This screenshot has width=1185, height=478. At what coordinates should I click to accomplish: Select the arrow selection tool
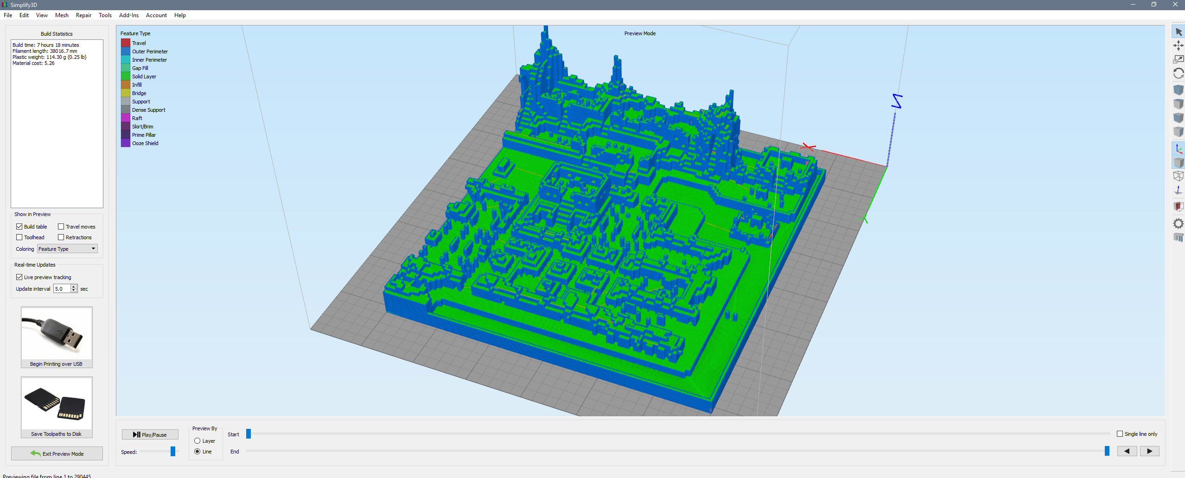point(1178,32)
